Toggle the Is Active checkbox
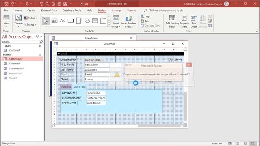The image size is (260, 146). pos(169,60)
